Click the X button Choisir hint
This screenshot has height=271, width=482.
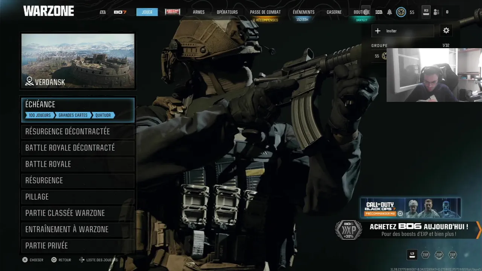pyautogui.click(x=33, y=260)
